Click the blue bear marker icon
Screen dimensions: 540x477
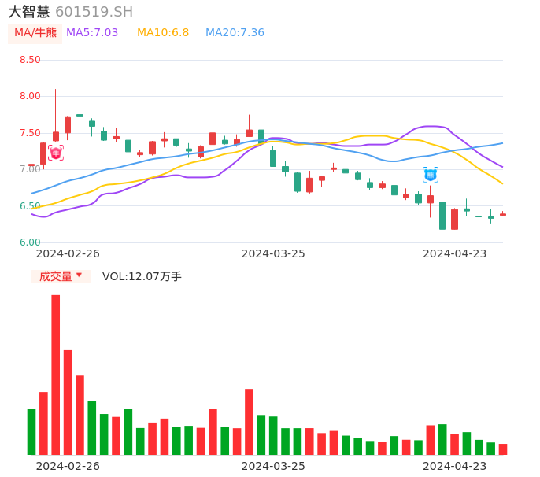(431, 175)
